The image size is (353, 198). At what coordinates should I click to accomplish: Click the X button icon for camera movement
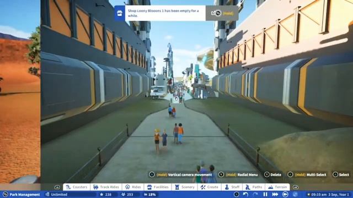click(152, 174)
